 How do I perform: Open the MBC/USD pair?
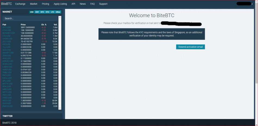coord(7,89)
